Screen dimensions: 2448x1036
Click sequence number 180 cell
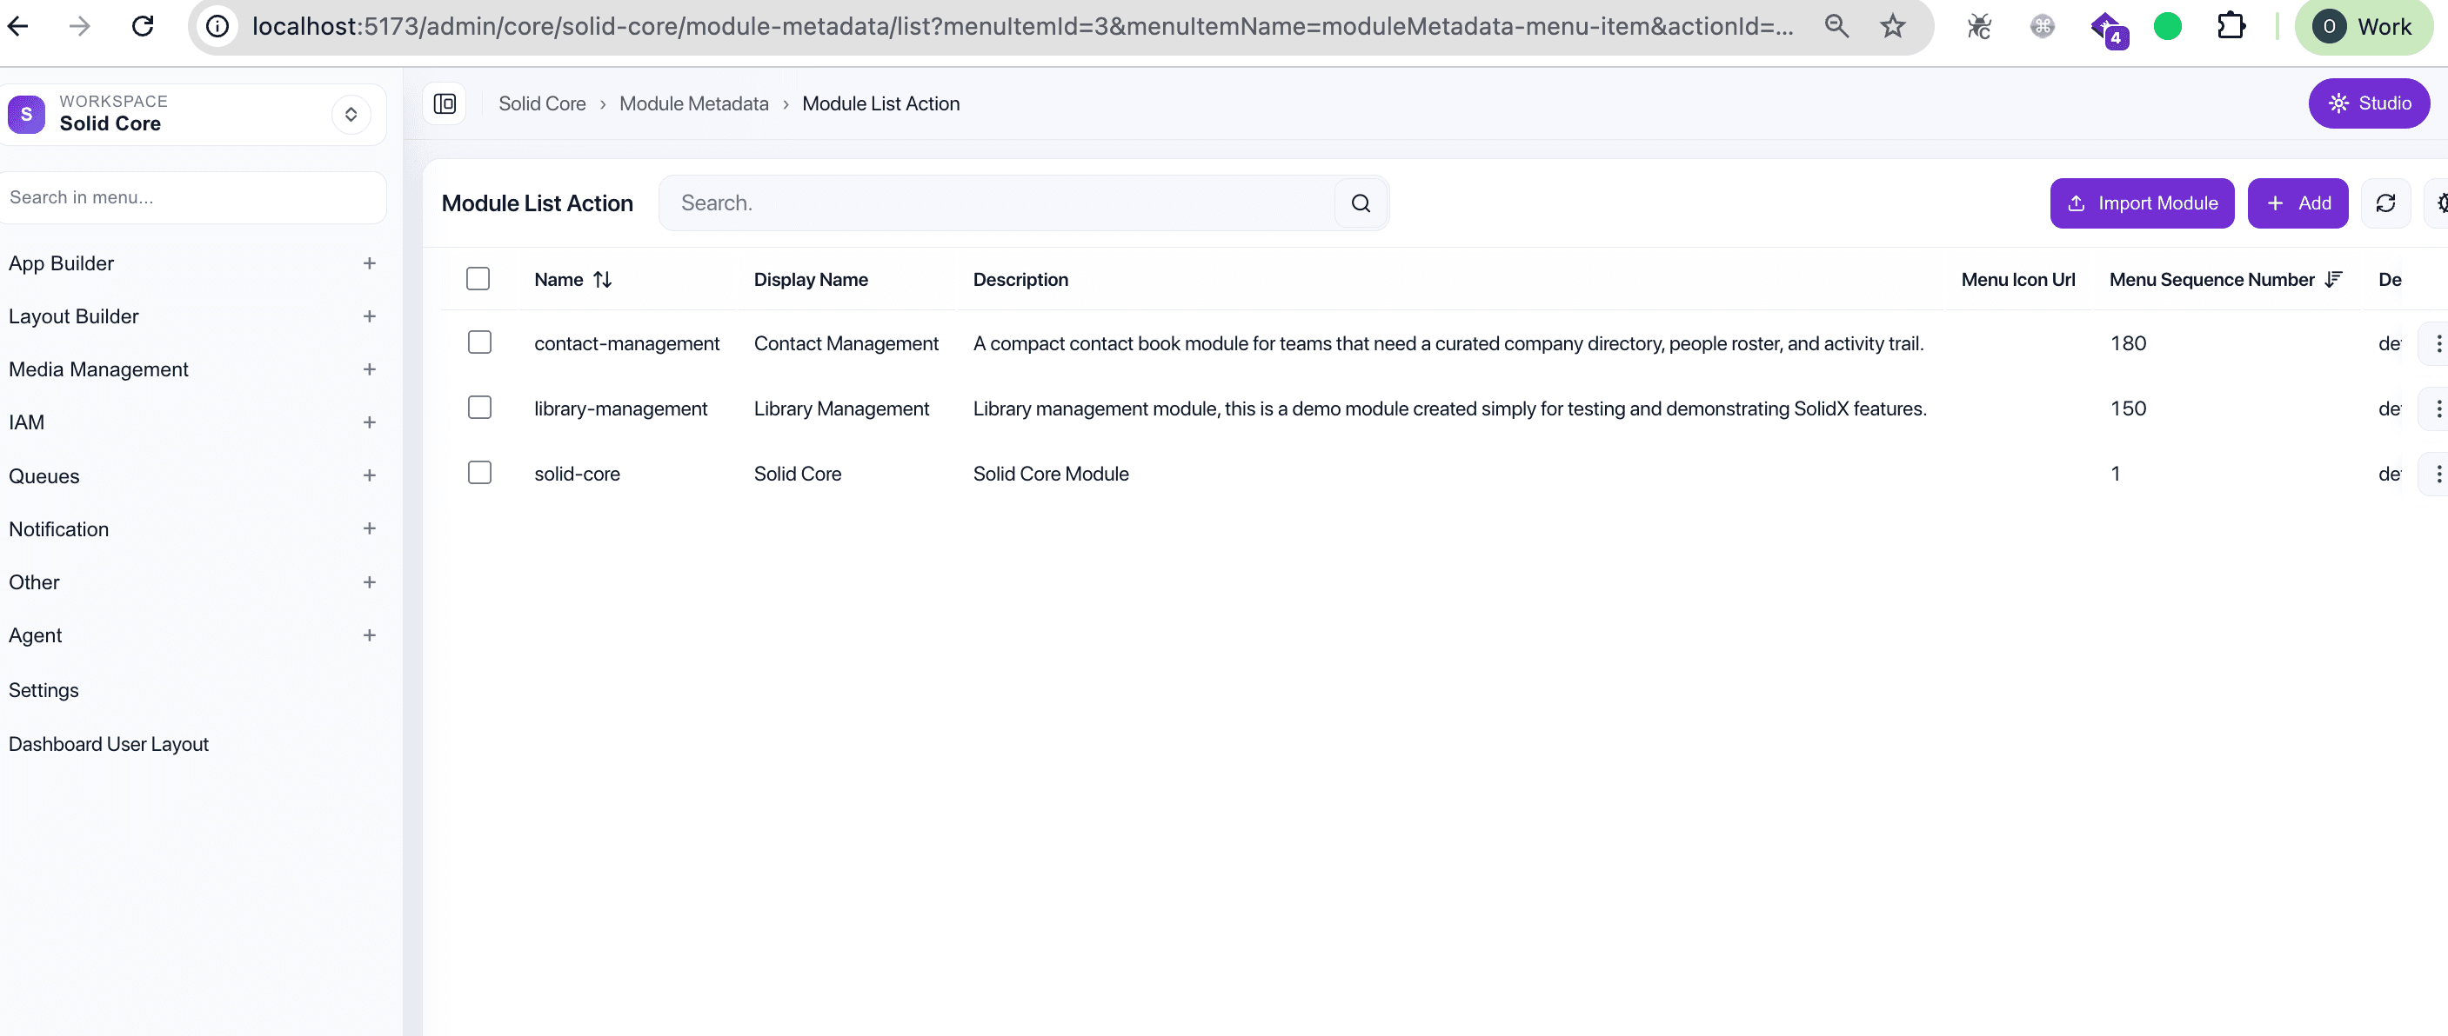click(x=2128, y=342)
